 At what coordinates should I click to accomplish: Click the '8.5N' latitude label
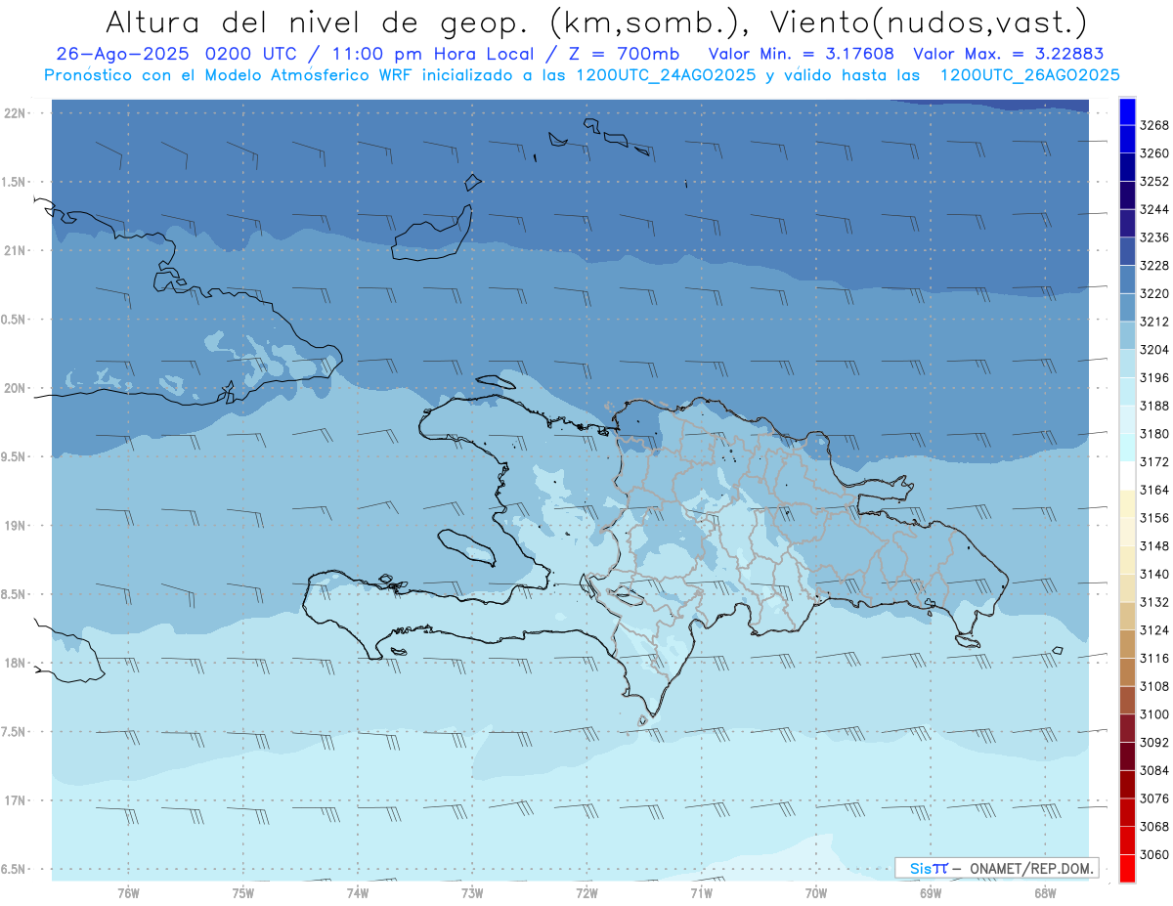tap(14, 594)
